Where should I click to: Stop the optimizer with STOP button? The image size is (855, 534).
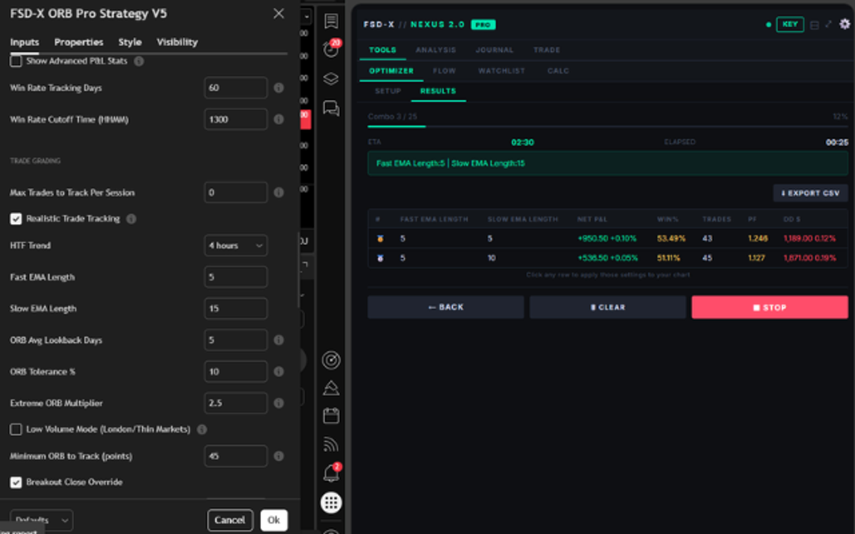click(770, 307)
